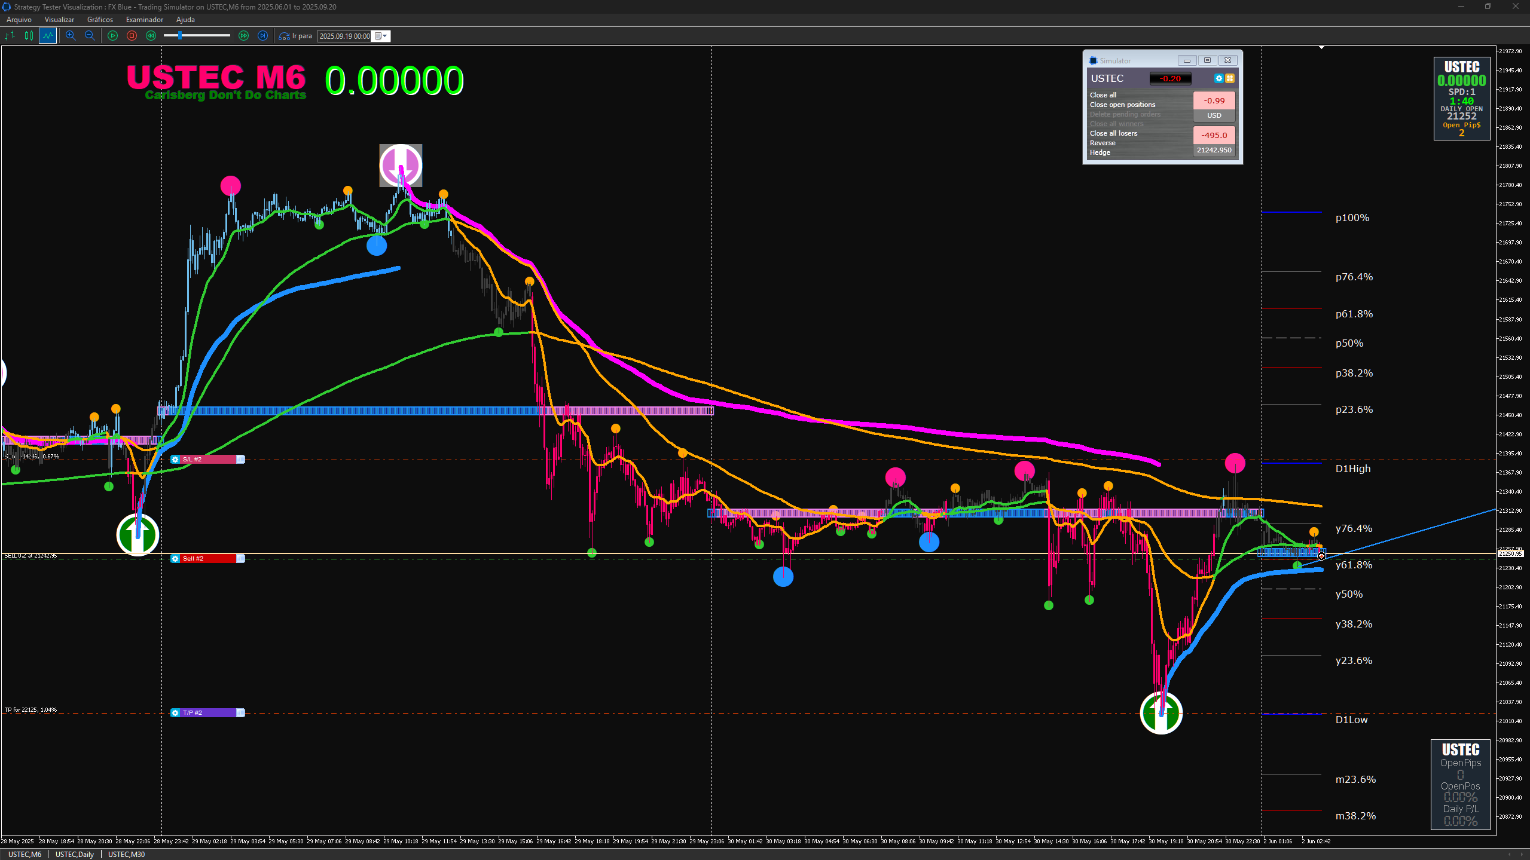Click the rewind speed button
The height and width of the screenshot is (860, 1530).
[151, 36]
